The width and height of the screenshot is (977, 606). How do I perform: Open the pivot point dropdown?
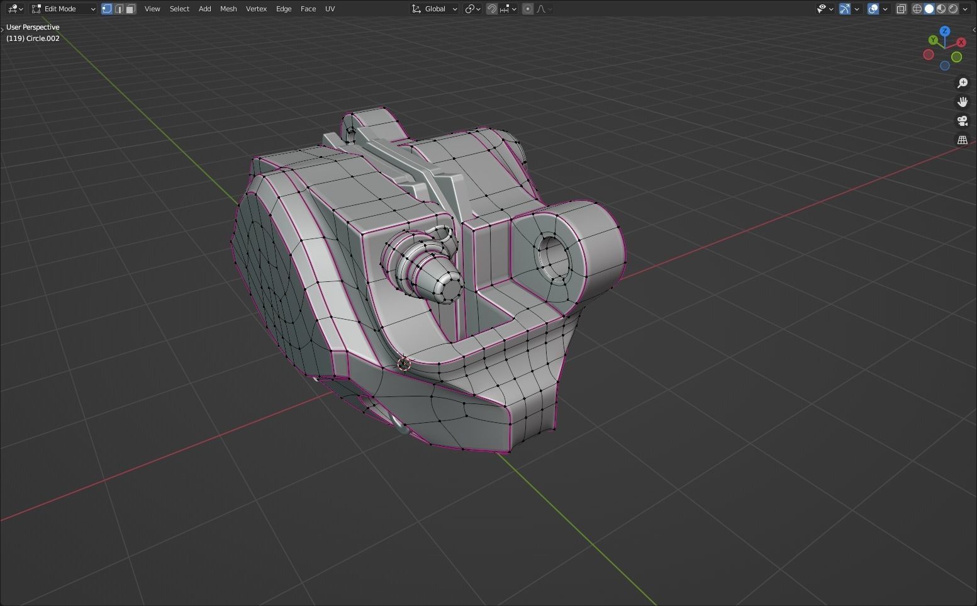[472, 9]
